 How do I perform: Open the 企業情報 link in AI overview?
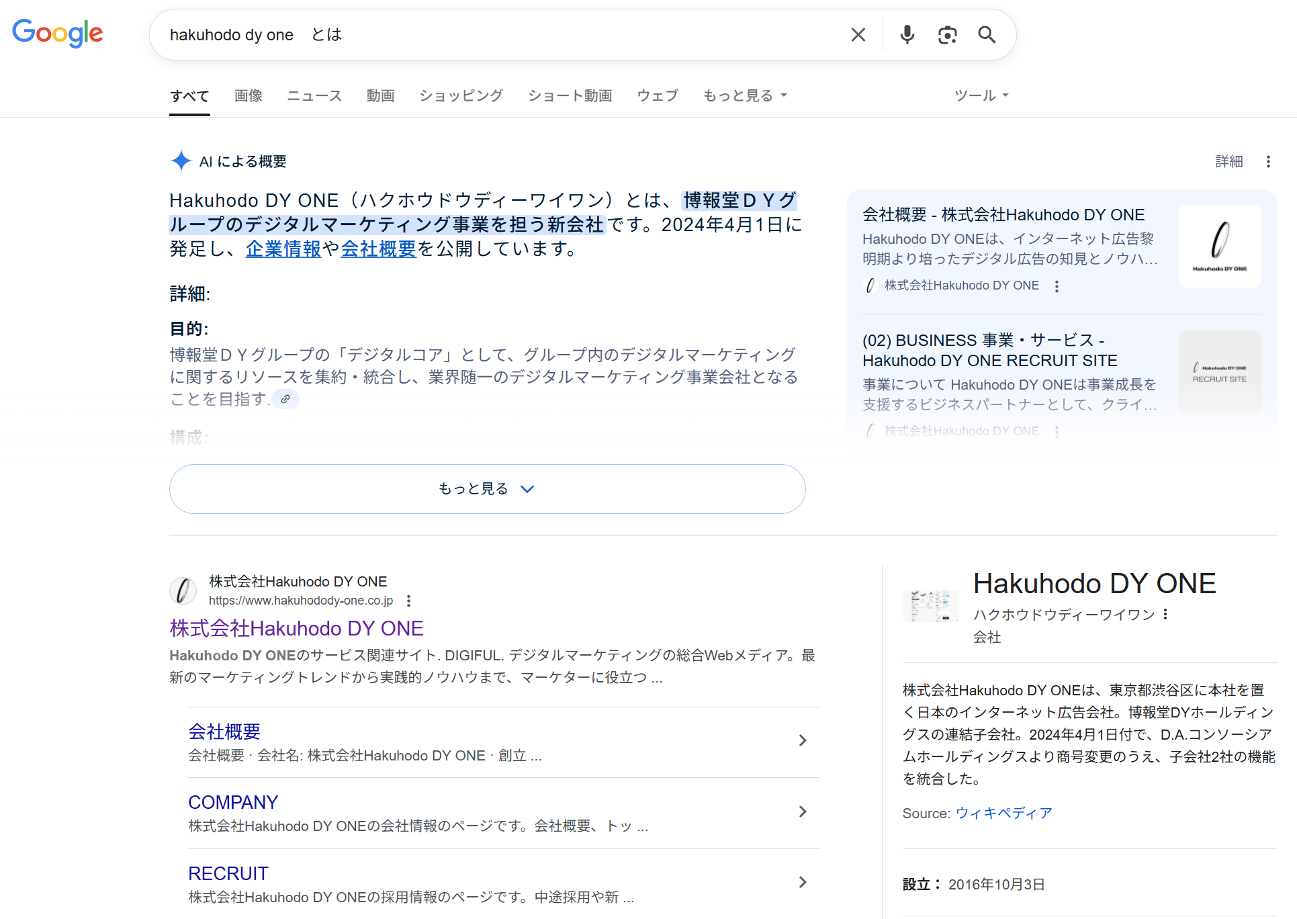tap(283, 249)
